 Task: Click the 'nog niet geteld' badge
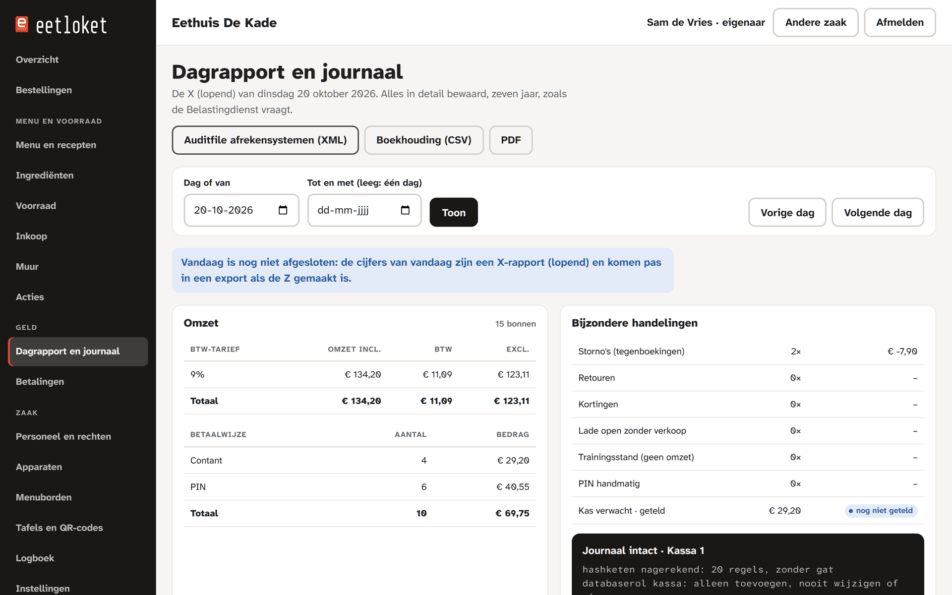click(881, 511)
